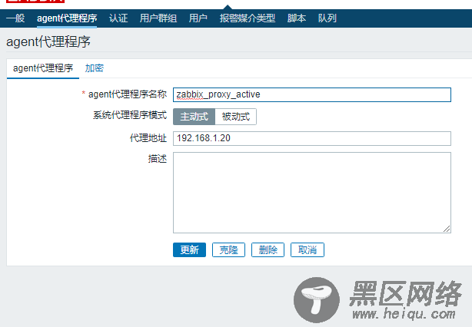
Task: Open the 用户 menu item
Action: click(x=198, y=18)
